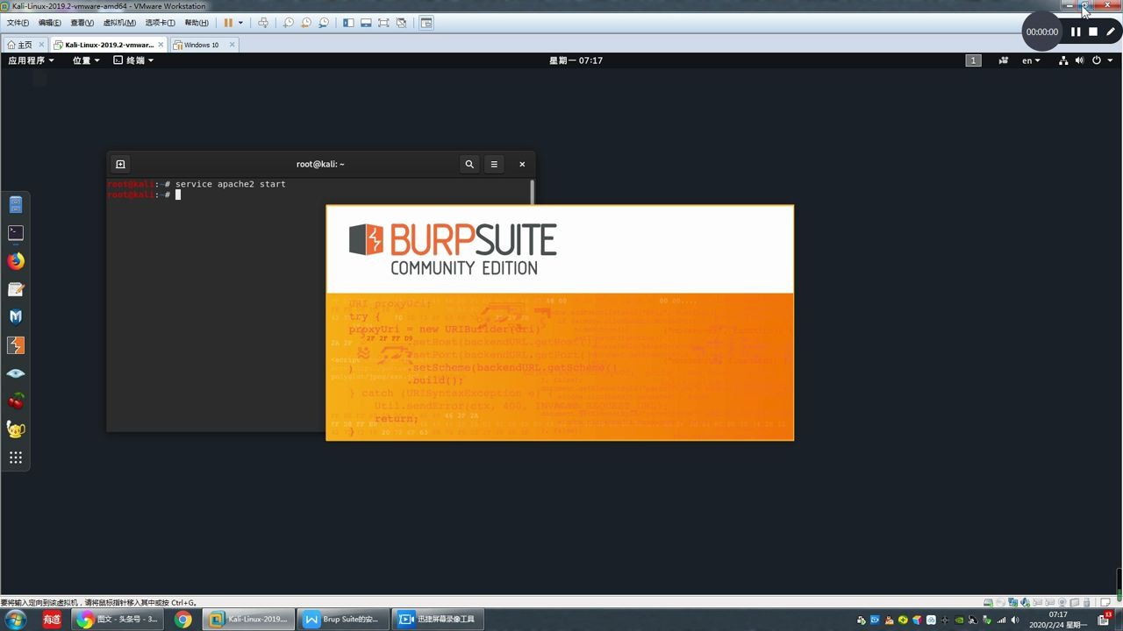Enter Unity mode from the toolbar

402,23
